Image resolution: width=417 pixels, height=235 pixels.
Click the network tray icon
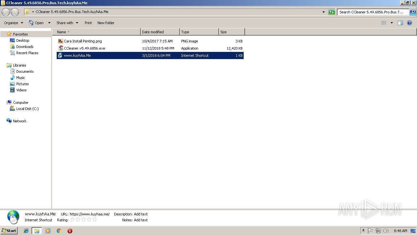pyautogui.click(x=378, y=231)
